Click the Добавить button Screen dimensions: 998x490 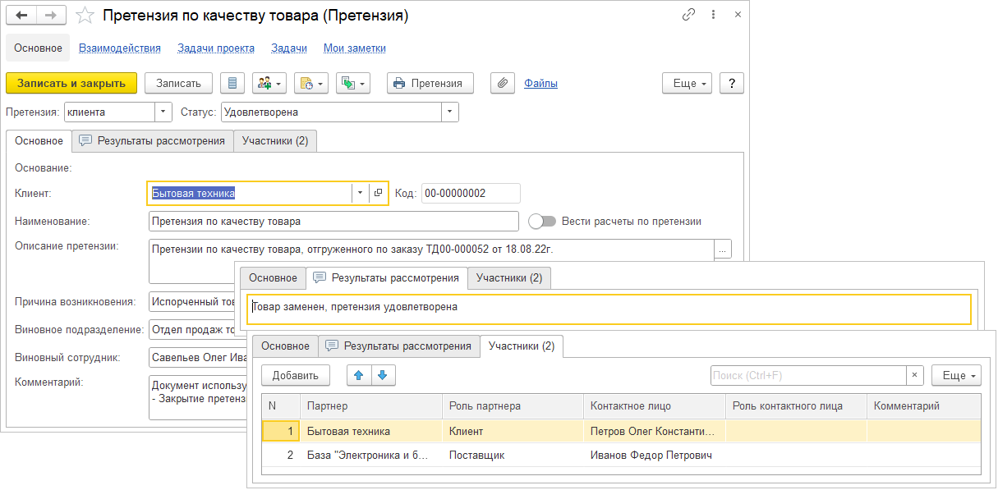pyautogui.click(x=295, y=375)
